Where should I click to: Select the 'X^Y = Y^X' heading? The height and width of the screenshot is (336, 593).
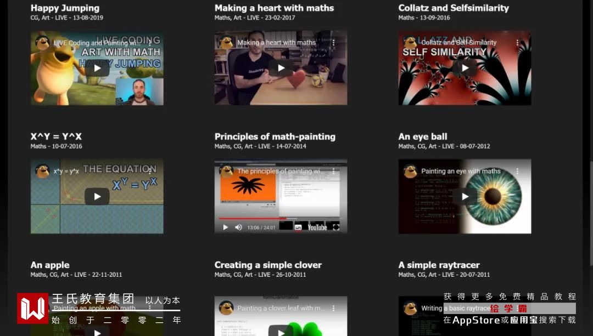pos(56,136)
